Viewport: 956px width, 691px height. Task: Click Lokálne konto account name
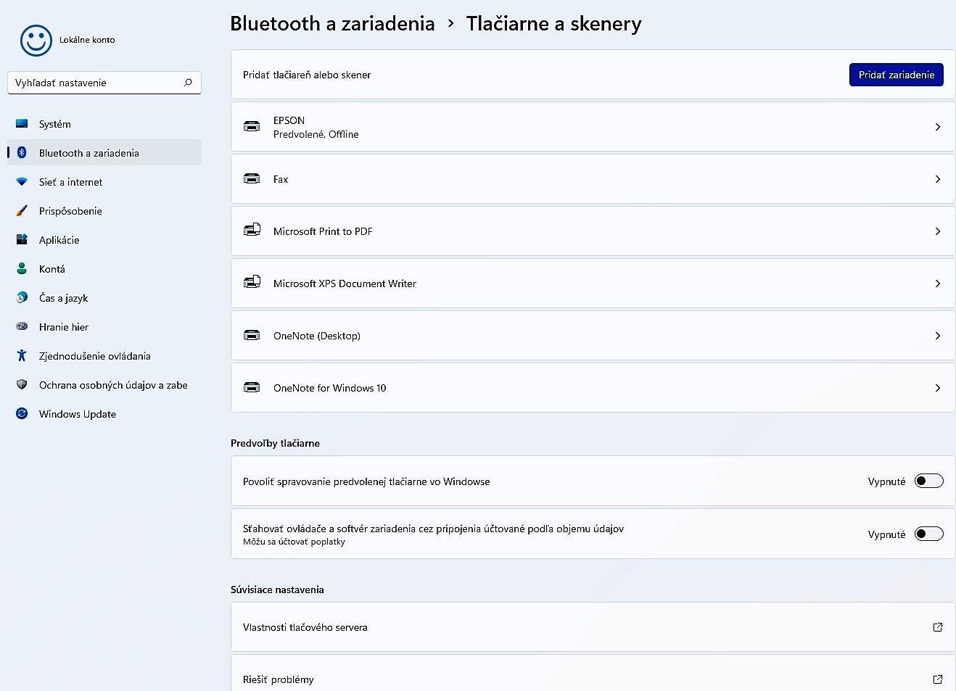coord(87,40)
